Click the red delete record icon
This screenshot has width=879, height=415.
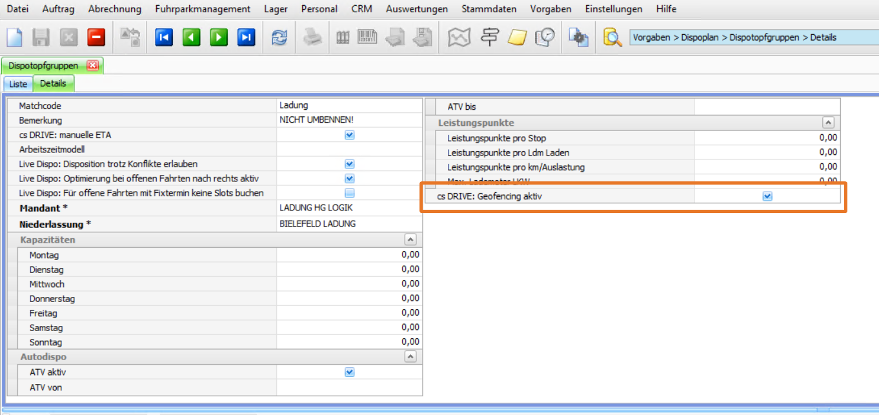96,37
